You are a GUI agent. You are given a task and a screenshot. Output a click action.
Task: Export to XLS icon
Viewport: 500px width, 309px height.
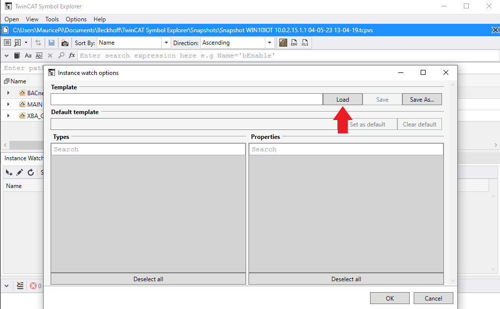coord(305,43)
